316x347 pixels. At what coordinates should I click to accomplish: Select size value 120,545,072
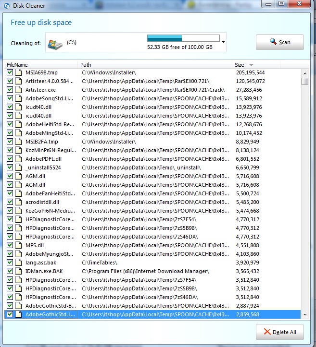point(251,81)
